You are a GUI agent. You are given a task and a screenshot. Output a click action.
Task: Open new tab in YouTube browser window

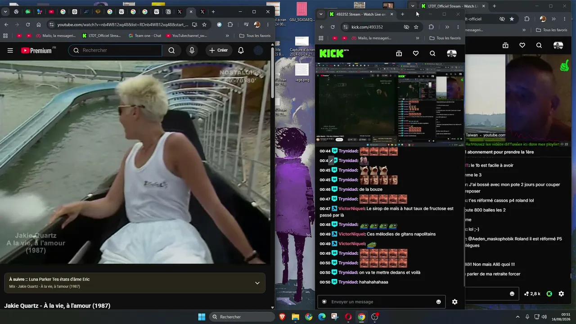213,12
